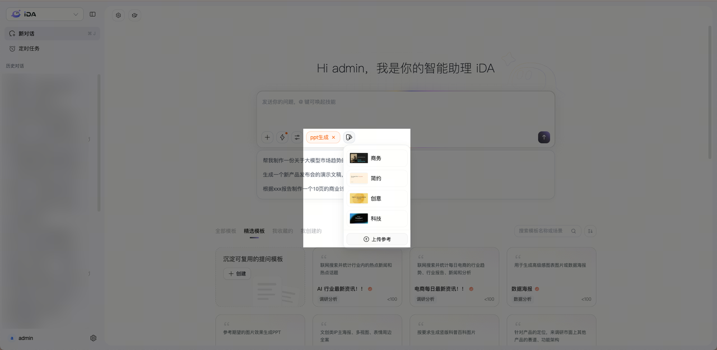717x350 pixels.
Task: Select the 创意 PPT style
Action: pyautogui.click(x=377, y=199)
